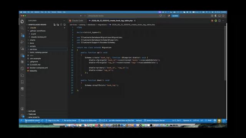Click Spaces: 4 indentation setting
The height and width of the screenshot is (138, 246).
tap(187, 120)
